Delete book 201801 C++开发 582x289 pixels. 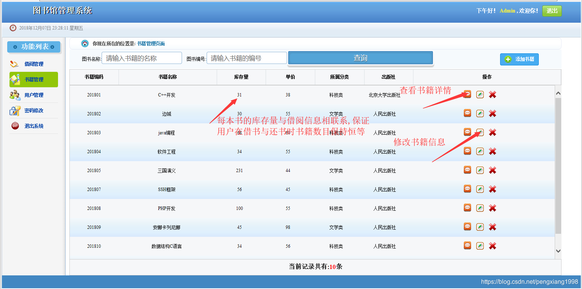tap(493, 95)
